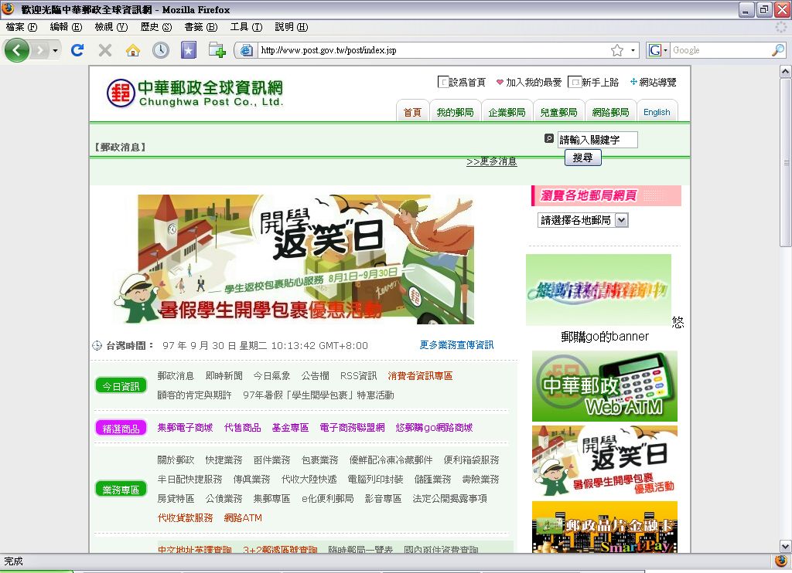Click the site identity icon in address bar
The height and width of the screenshot is (573, 792).
click(x=247, y=50)
